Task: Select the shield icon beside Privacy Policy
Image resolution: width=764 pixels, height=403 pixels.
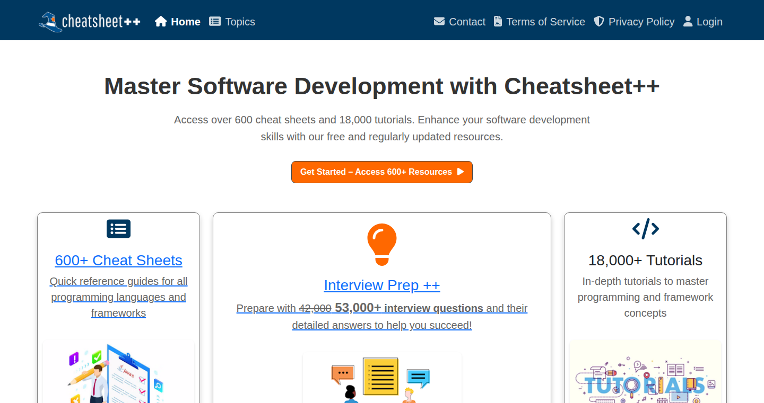Action: [599, 21]
